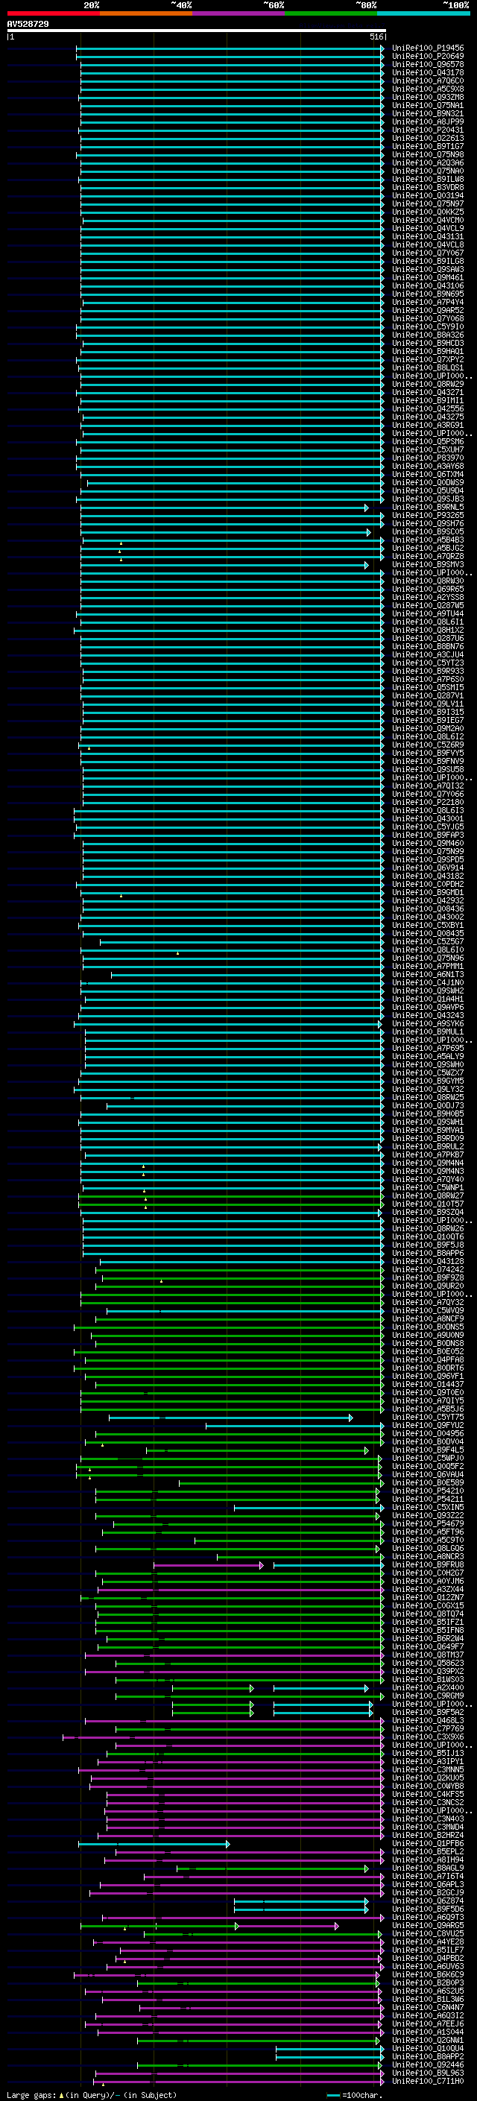Select the UniRef100_O14437 label

[x=427, y=1384]
